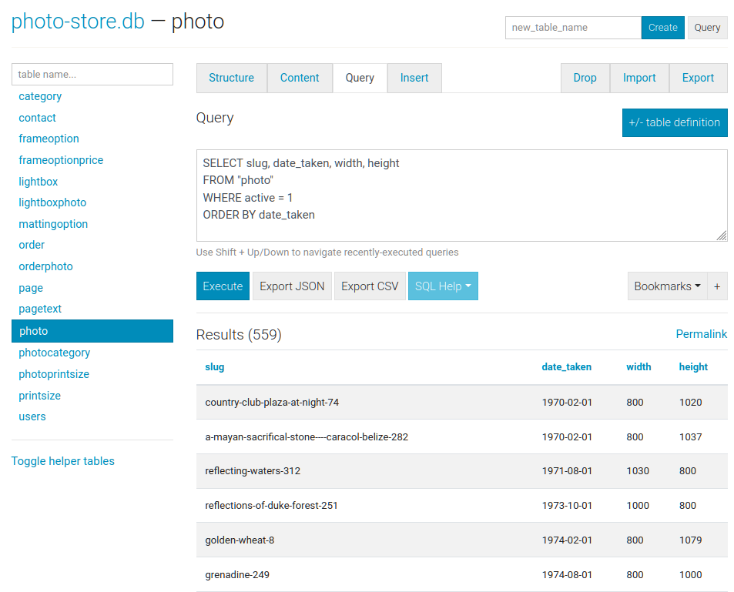The height and width of the screenshot is (592, 734).
Task: Click the Create table button
Action: tap(662, 28)
